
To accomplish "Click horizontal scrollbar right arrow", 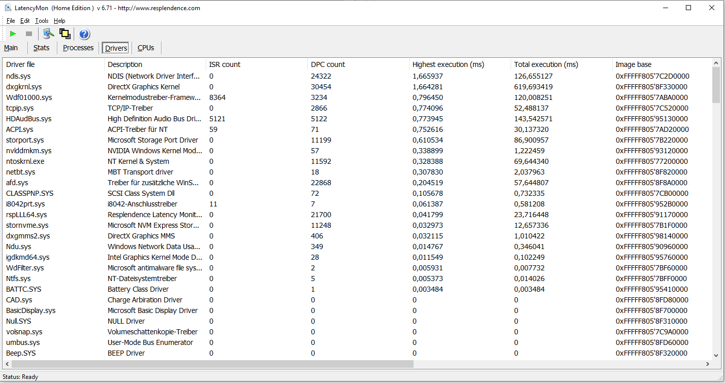I will point(707,364).
